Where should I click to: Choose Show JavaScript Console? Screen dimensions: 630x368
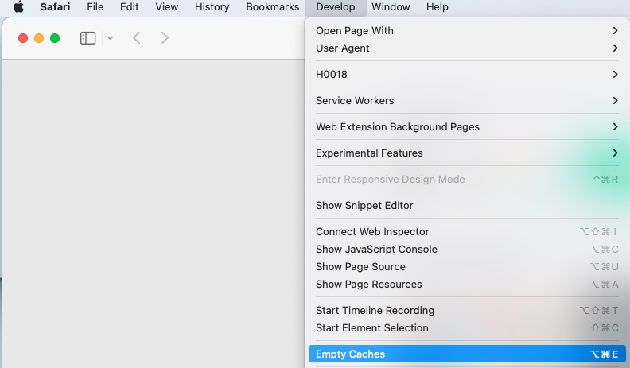point(467,250)
